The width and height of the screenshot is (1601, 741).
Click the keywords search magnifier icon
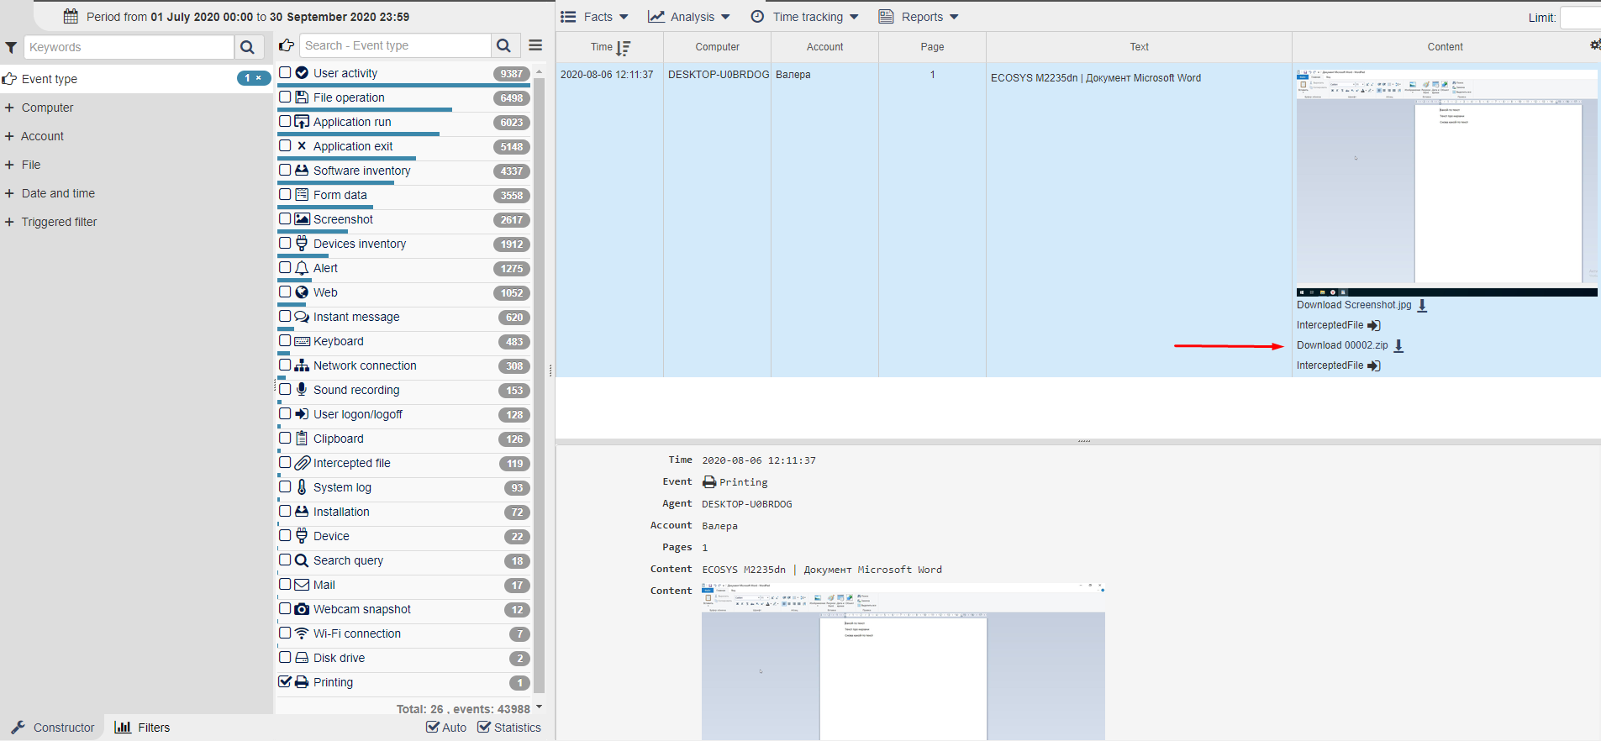coord(247,47)
